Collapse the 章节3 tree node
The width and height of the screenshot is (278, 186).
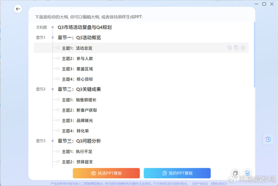click(52, 141)
